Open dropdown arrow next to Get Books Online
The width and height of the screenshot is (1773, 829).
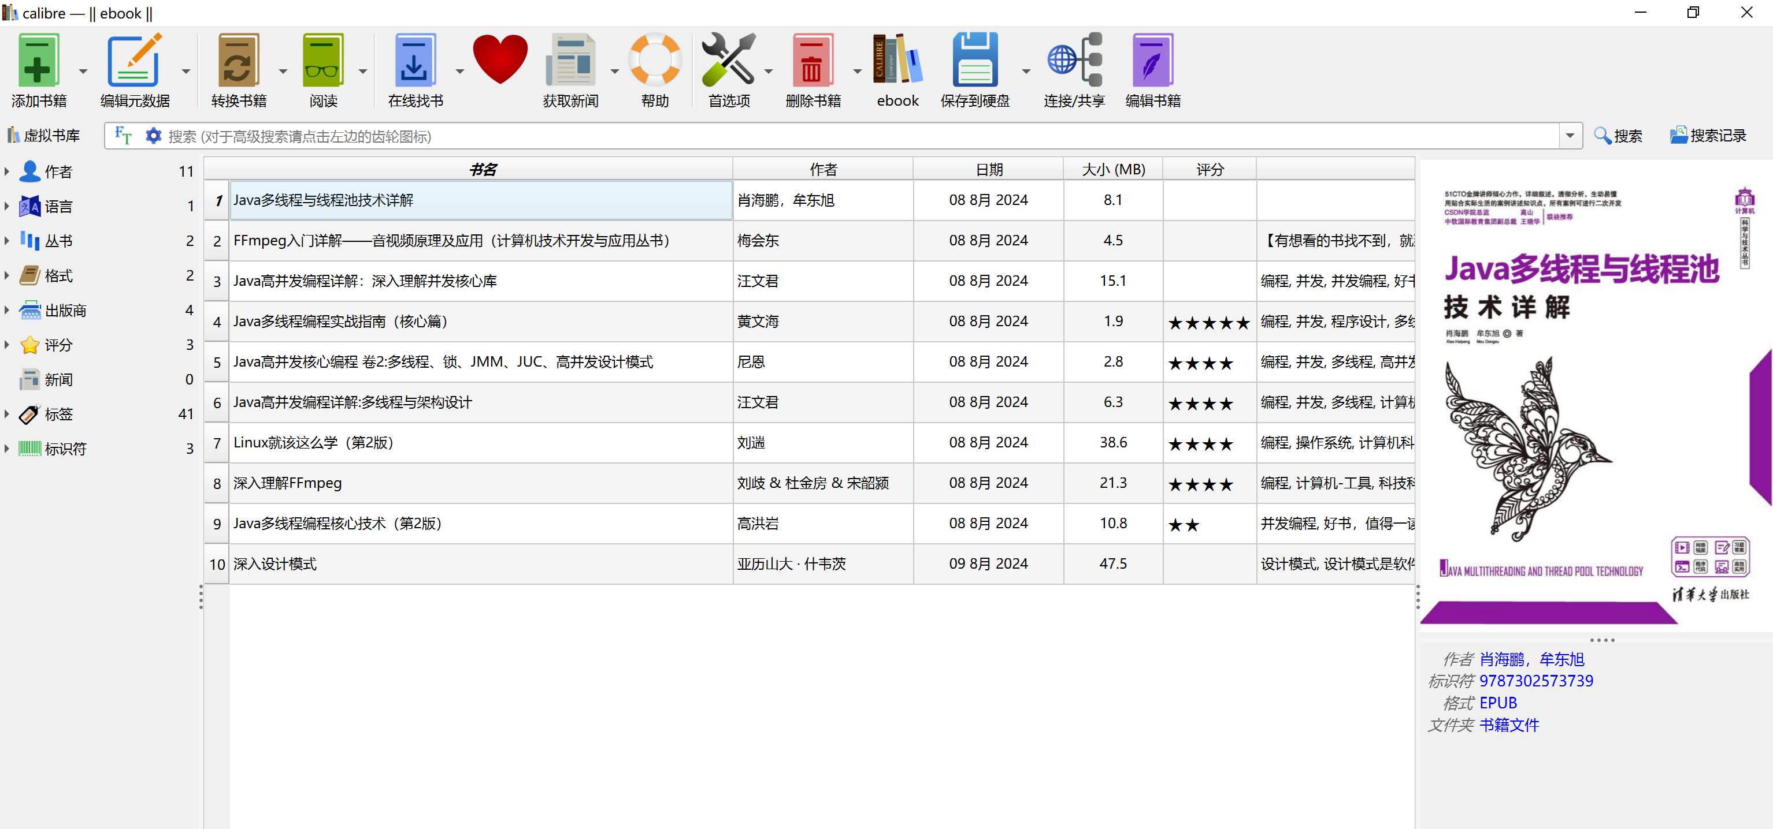click(460, 71)
